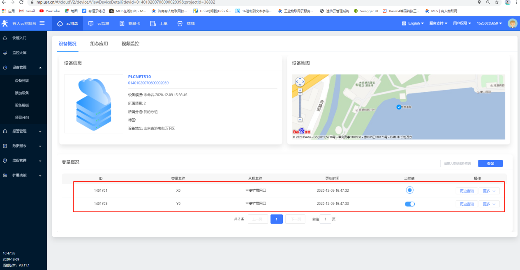Click the user avatar in top right

pos(512,23)
